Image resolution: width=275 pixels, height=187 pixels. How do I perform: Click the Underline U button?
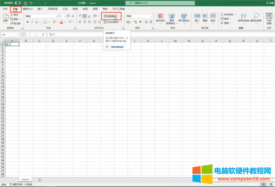[x=36, y=22]
